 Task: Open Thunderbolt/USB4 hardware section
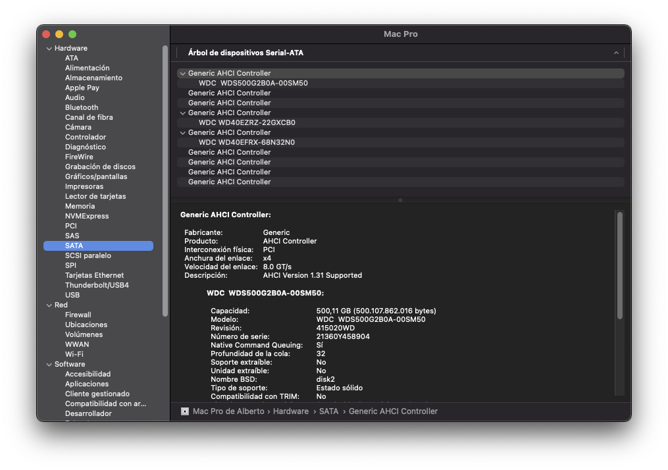coord(97,285)
